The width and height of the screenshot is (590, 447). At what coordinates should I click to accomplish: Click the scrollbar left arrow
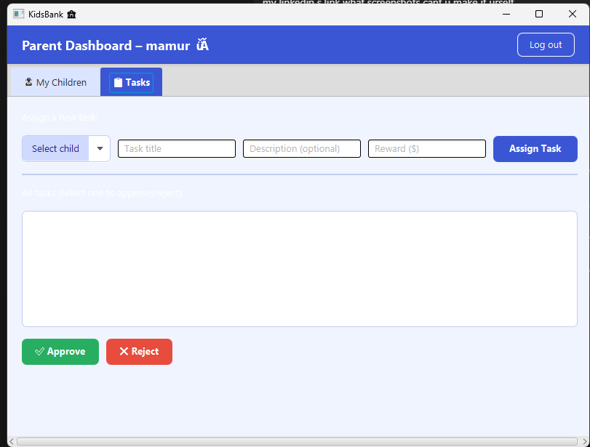12,441
